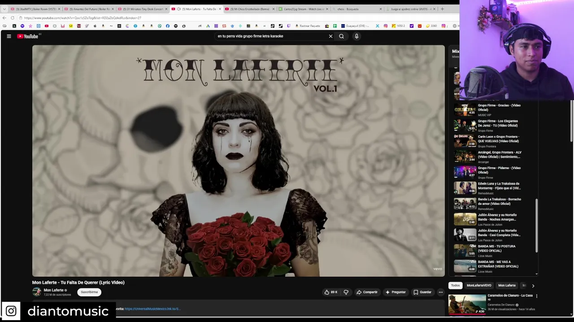This screenshot has height=322, width=574.
Task: Dislike the video with thumbs-down
Action: tap(346, 292)
